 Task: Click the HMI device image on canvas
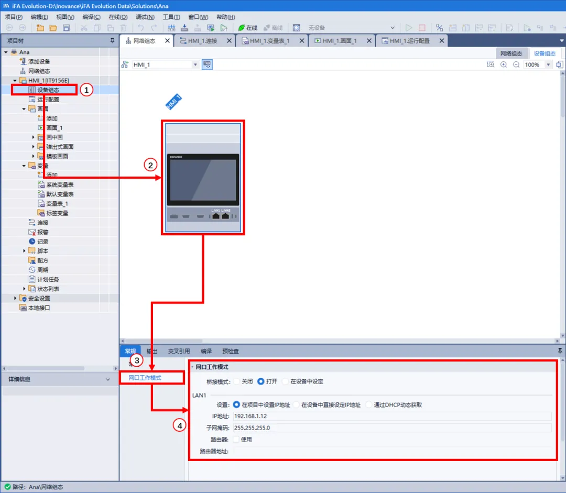203,178
